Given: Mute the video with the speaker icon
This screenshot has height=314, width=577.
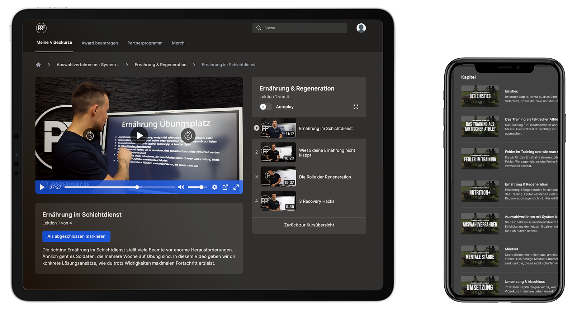Looking at the screenshot, I should (181, 187).
